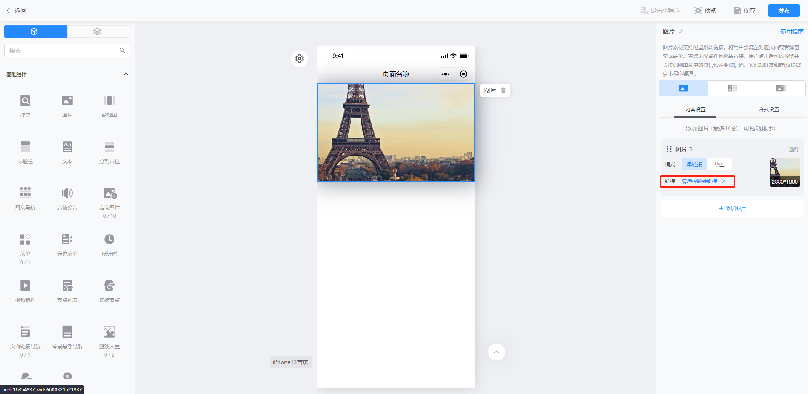This screenshot has width=808, height=394.
Task: Select the 标题栏 title bar component
Action: [25, 147]
